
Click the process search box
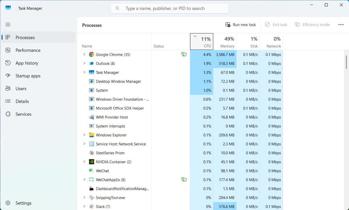click(170, 8)
